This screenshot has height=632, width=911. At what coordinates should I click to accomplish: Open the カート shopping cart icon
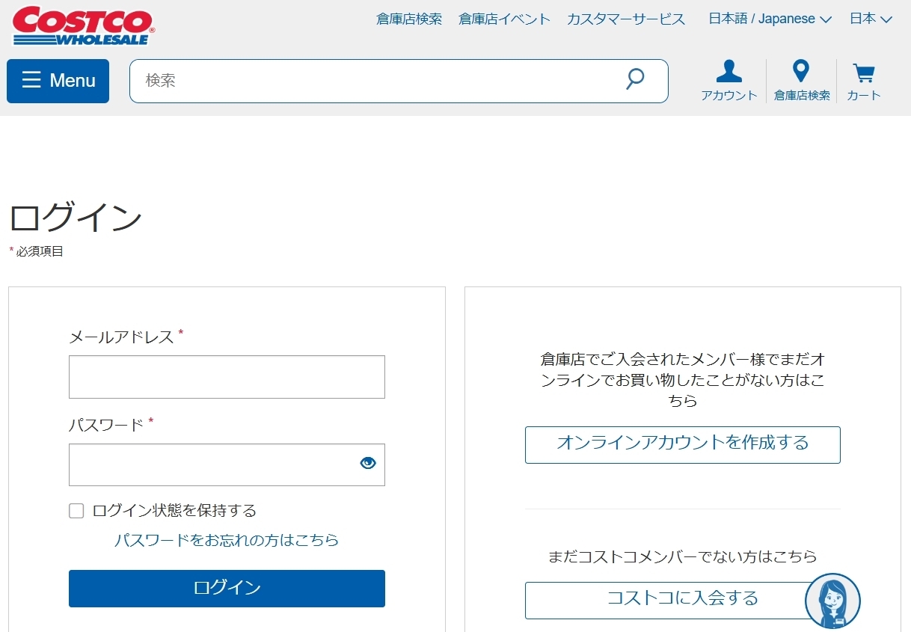[863, 73]
